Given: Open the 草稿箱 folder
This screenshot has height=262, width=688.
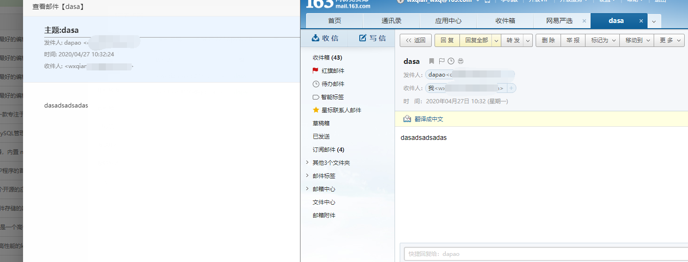Looking at the screenshot, I should click(321, 123).
